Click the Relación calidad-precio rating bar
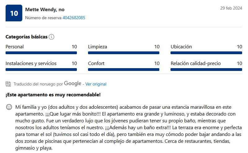248x153 pixels. click(206, 70)
